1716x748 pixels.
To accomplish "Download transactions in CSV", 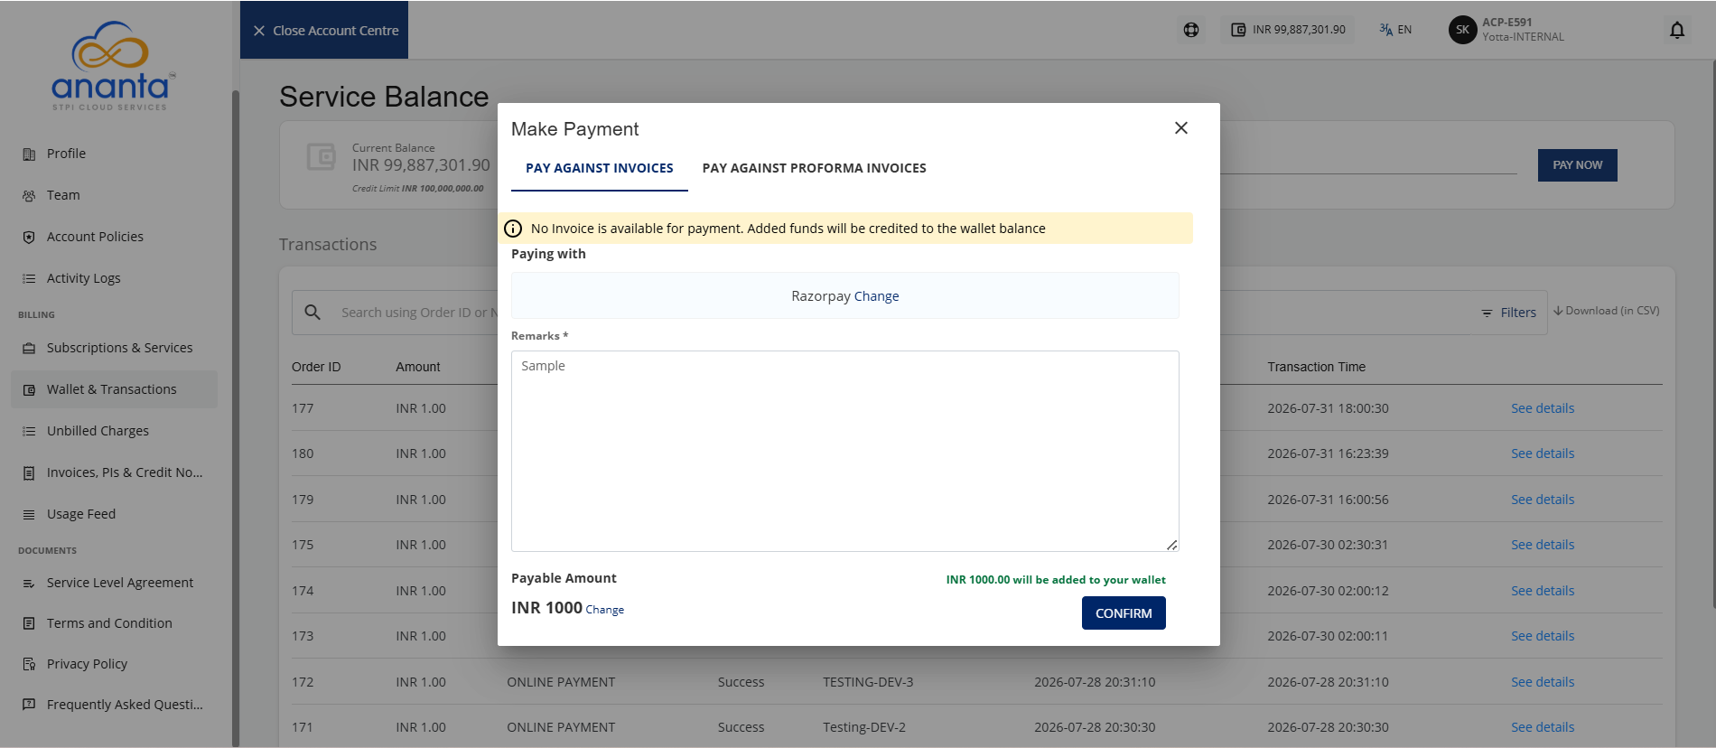I will coord(1607,311).
